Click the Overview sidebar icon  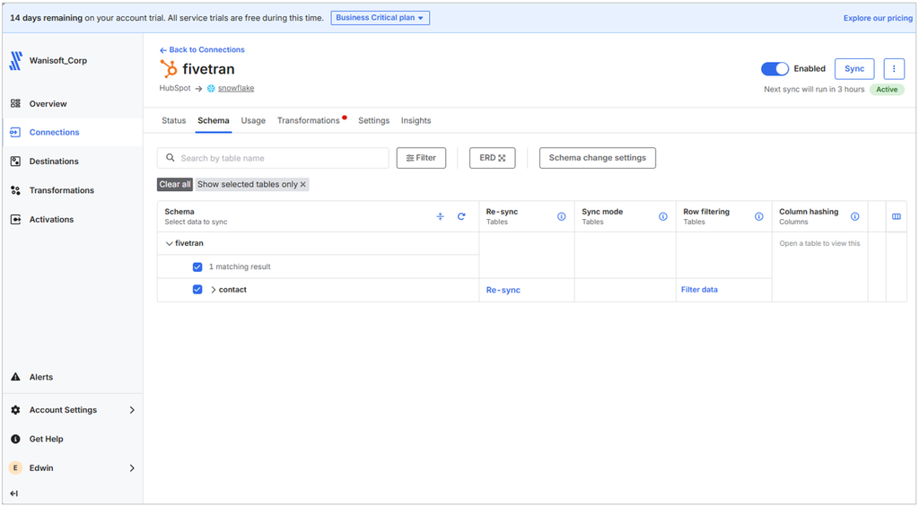(x=15, y=104)
